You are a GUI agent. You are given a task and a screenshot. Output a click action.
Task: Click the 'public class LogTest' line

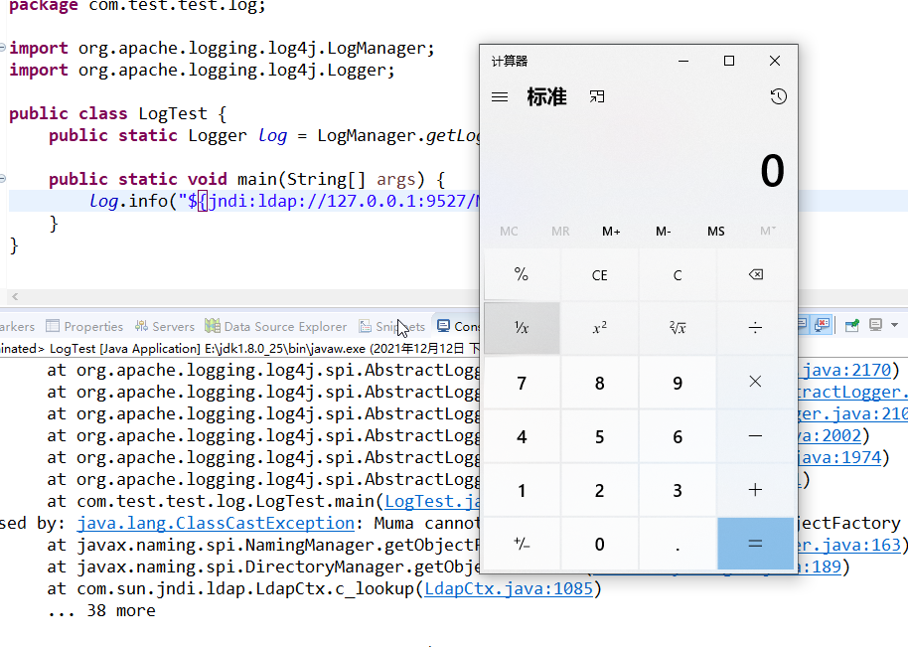tap(118, 113)
